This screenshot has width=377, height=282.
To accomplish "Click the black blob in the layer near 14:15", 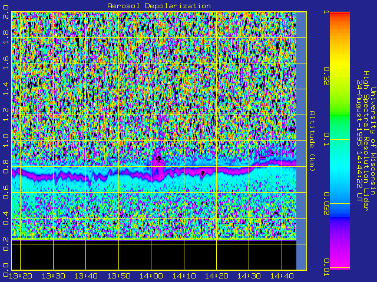I will (203, 173).
